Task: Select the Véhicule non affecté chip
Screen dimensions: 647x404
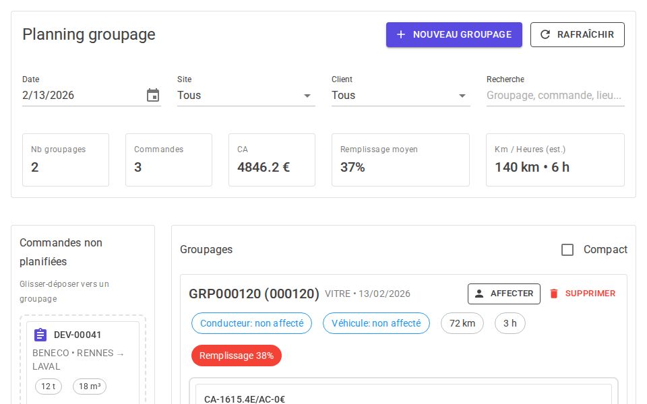Action: pos(376,323)
